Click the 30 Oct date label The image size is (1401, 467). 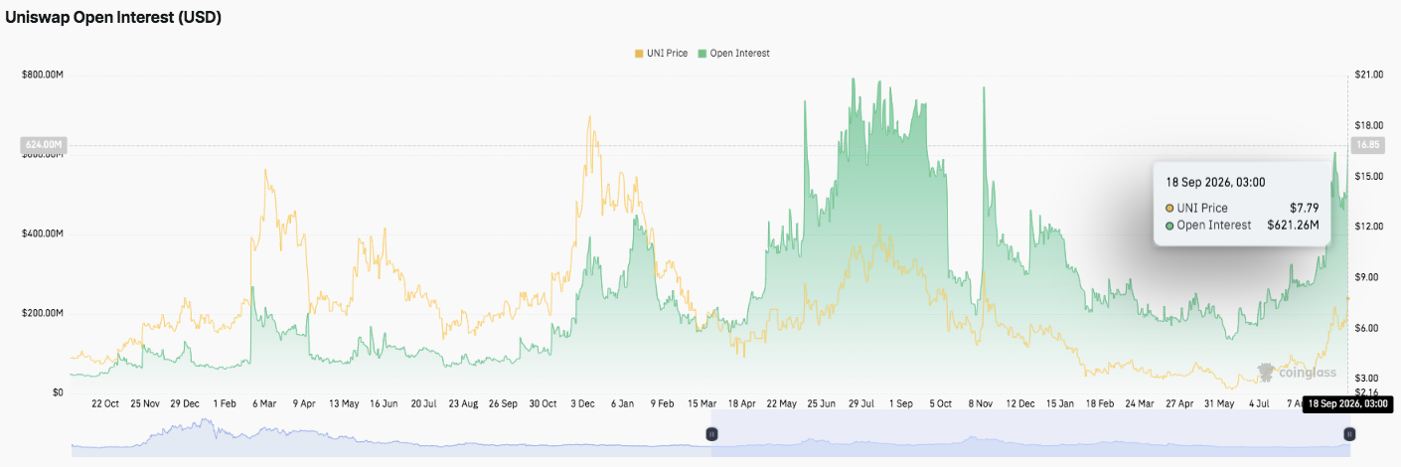point(543,404)
